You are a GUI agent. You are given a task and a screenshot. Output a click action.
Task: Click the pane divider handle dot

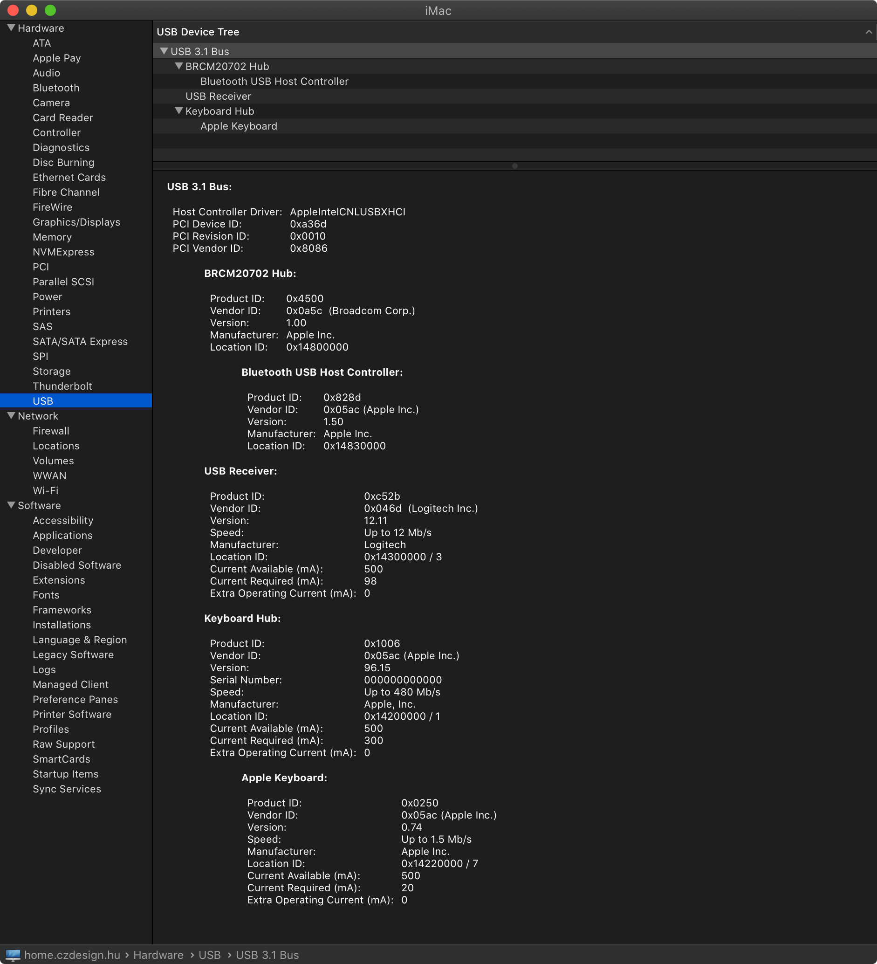click(515, 166)
